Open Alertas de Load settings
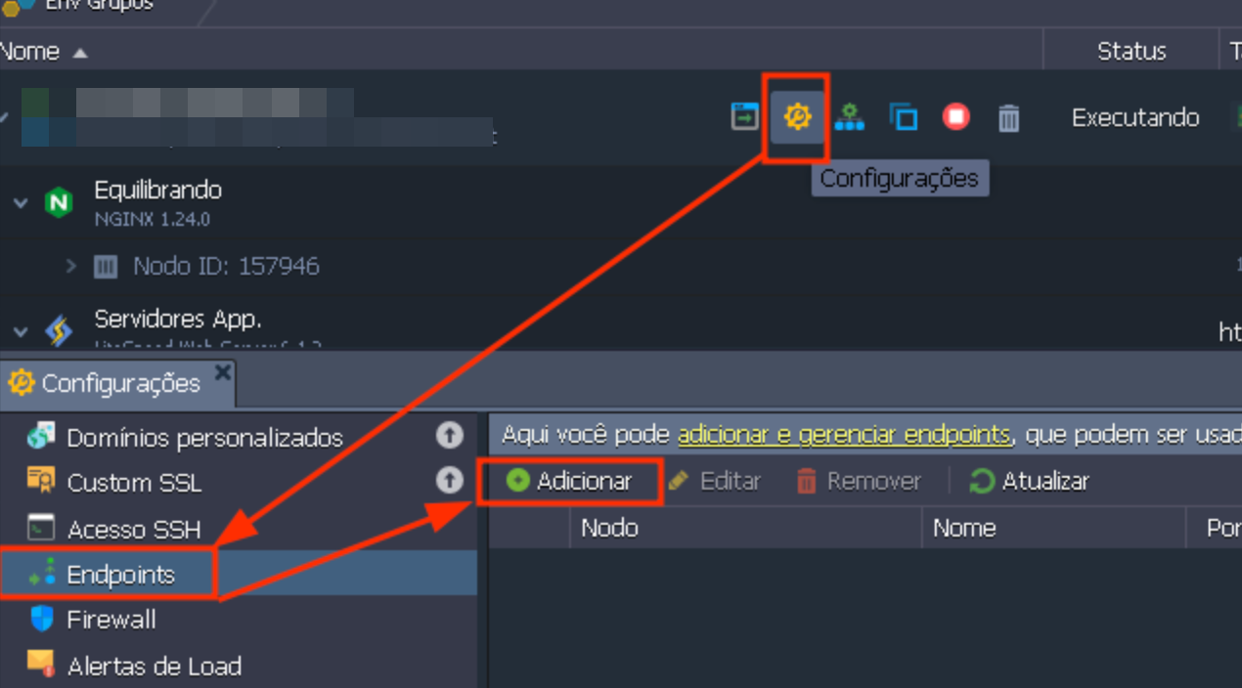Screen dimensions: 1242x688 154,666
